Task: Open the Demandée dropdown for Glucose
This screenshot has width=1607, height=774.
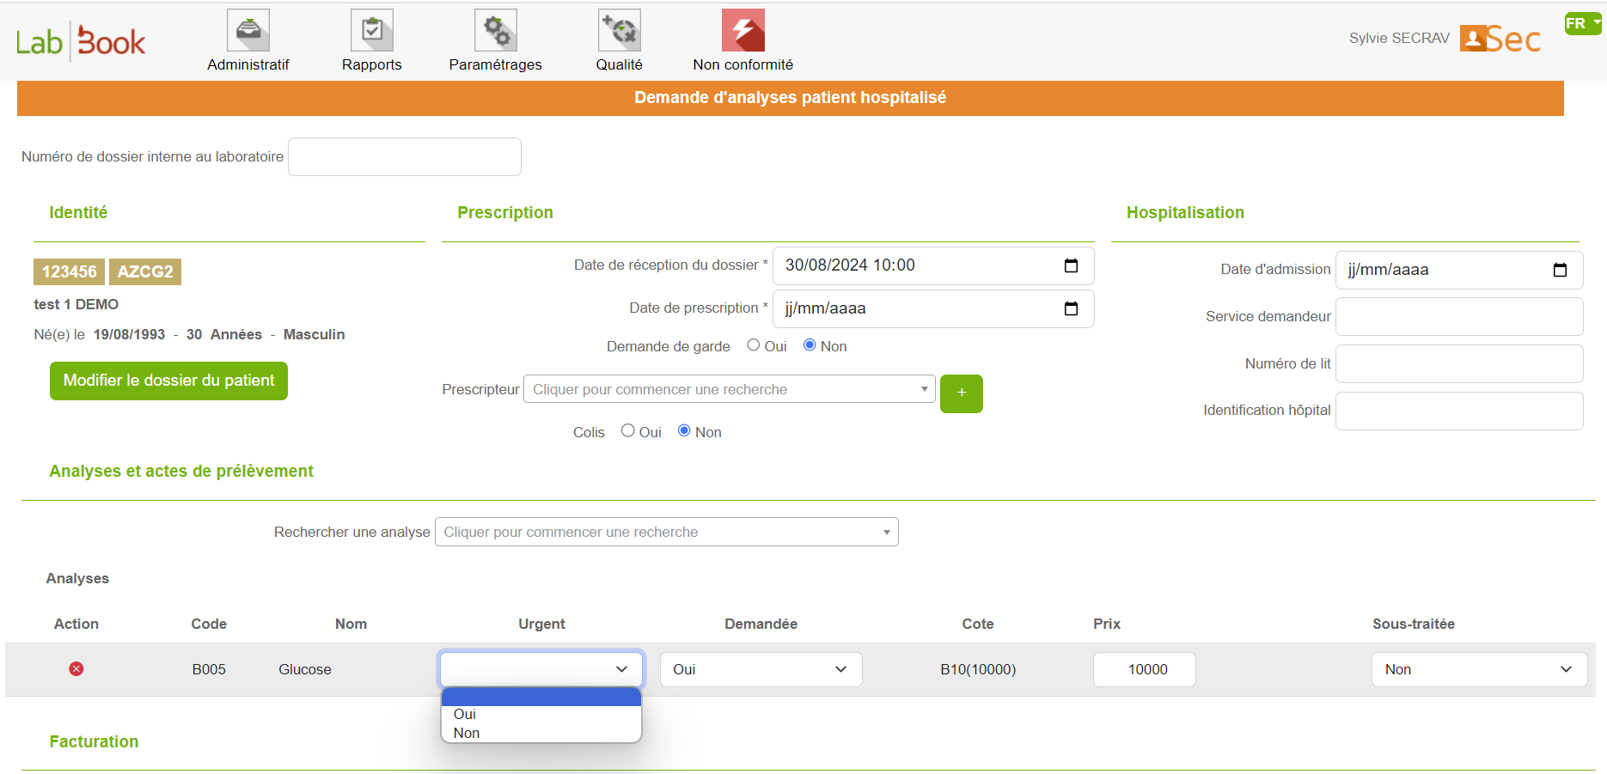Action: pos(761,670)
